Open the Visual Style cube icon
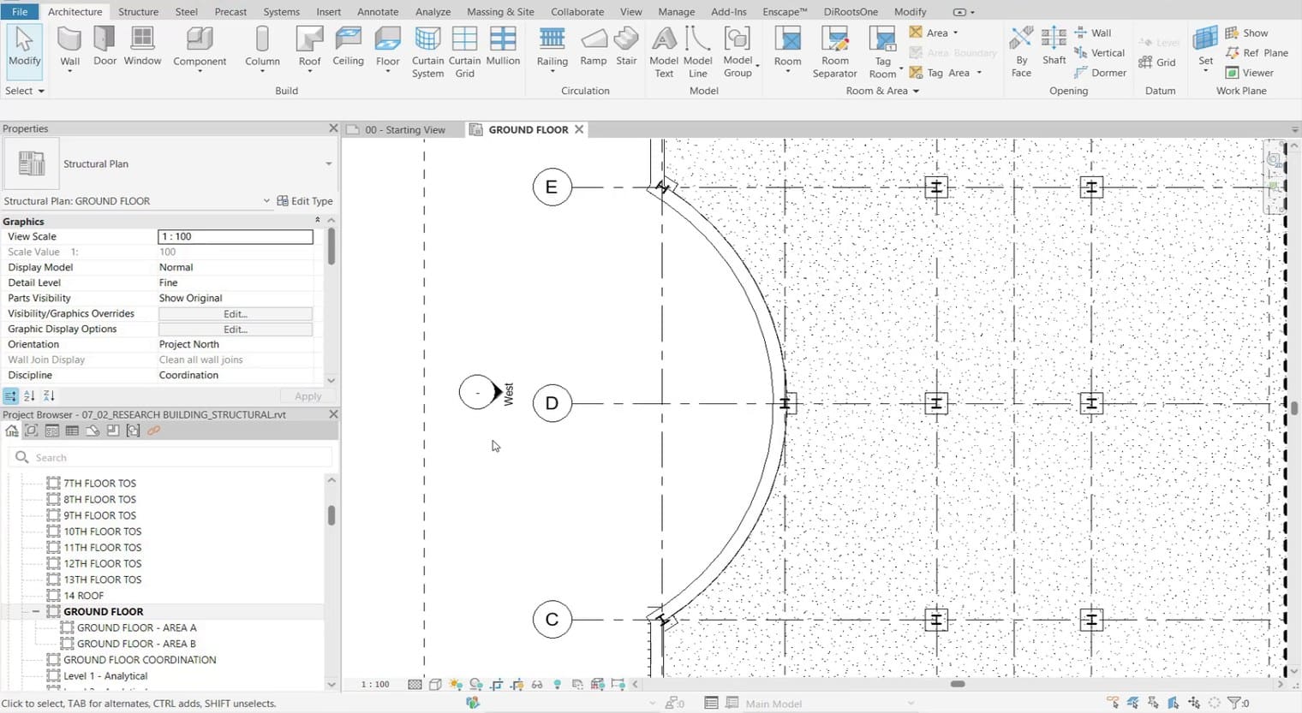 (435, 685)
